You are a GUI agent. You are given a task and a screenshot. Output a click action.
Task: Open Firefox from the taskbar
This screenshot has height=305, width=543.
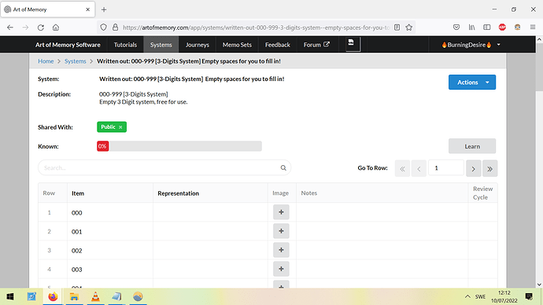click(53, 296)
